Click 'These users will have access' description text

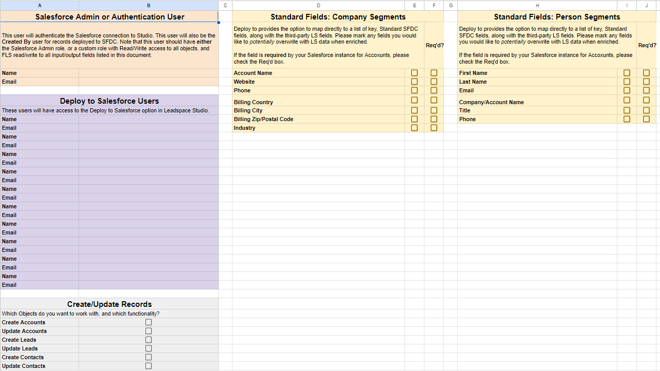coord(105,110)
